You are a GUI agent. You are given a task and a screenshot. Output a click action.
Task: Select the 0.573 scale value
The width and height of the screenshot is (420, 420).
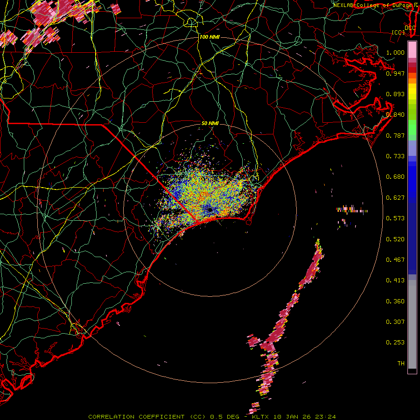(x=395, y=218)
